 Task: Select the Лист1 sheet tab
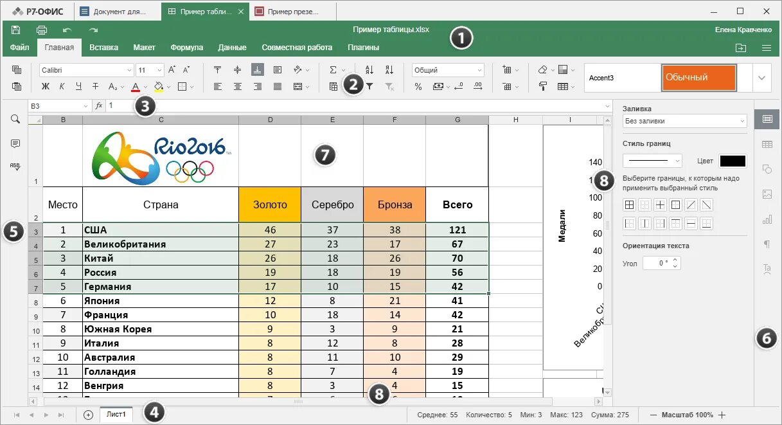click(x=116, y=415)
